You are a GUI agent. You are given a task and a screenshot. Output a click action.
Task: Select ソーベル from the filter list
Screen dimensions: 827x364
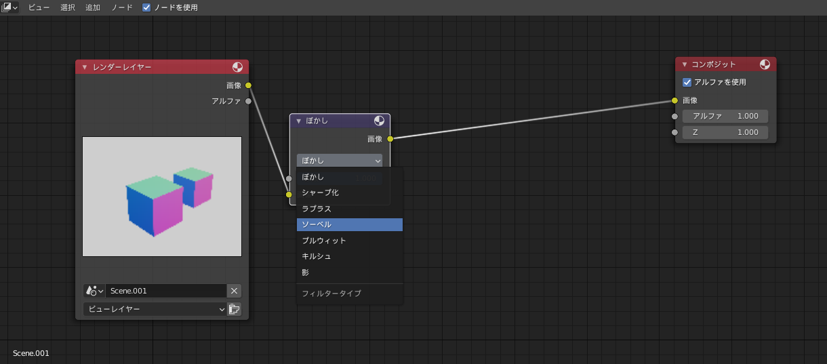(350, 224)
